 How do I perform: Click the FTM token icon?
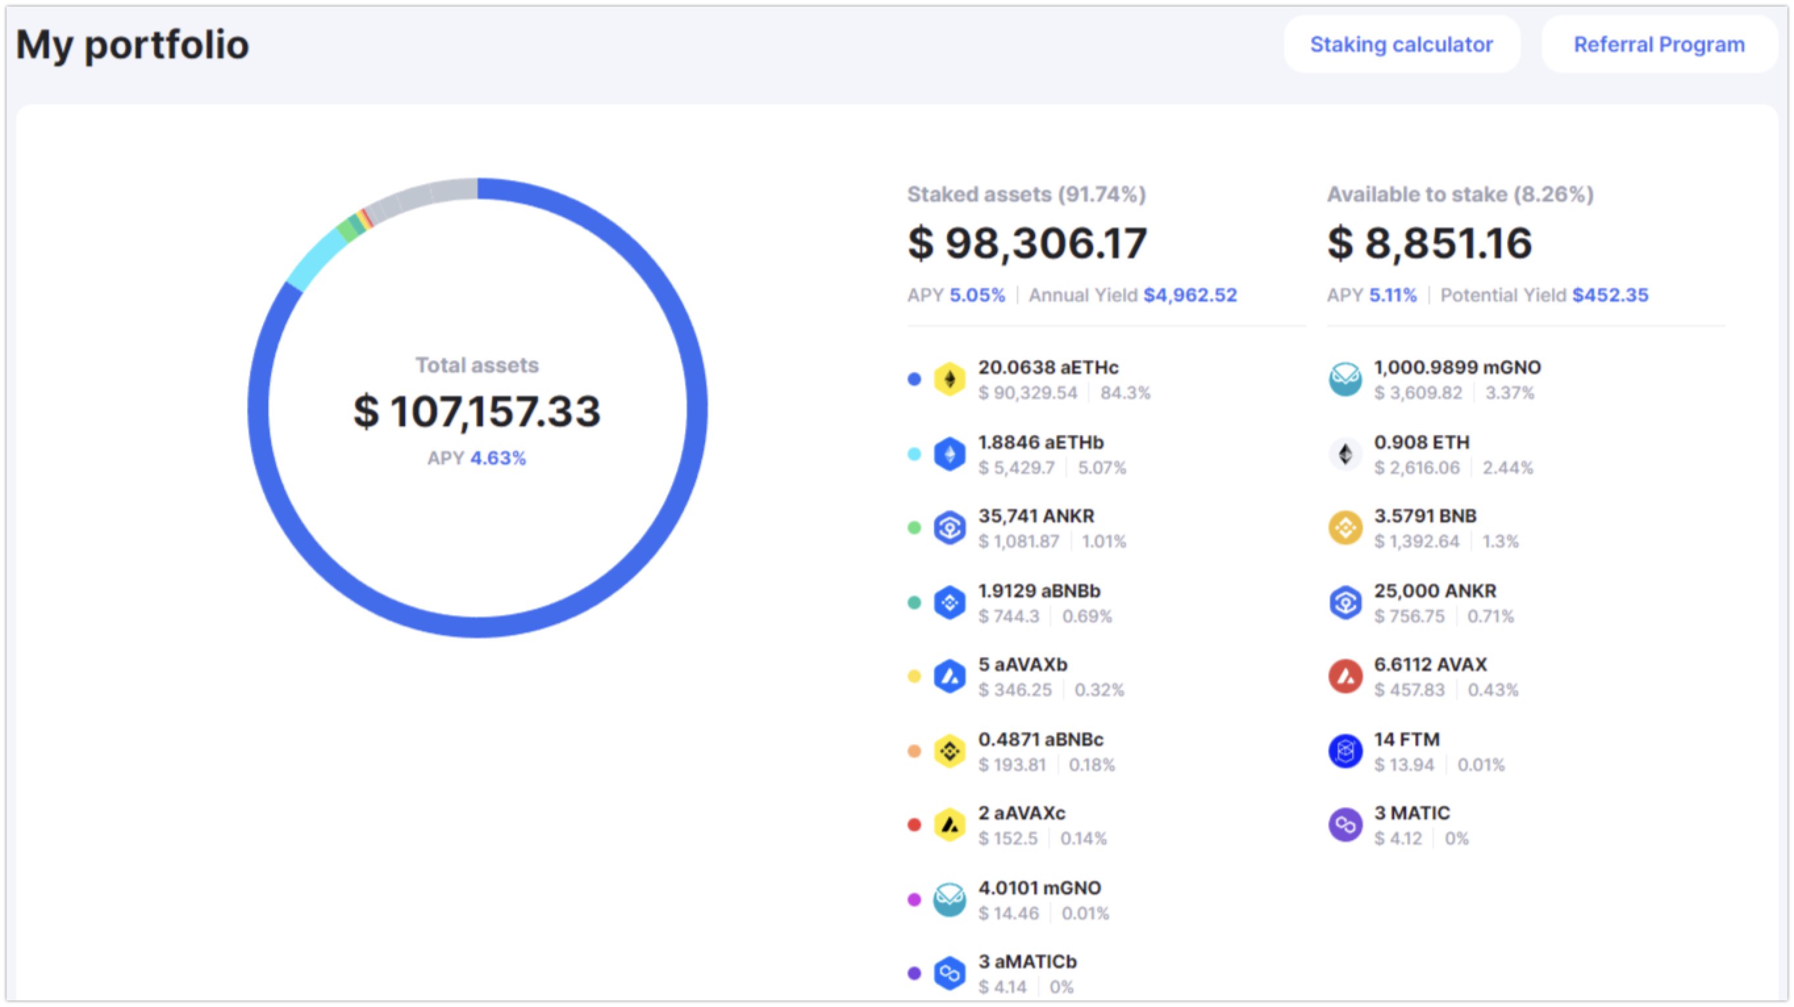(x=1345, y=751)
